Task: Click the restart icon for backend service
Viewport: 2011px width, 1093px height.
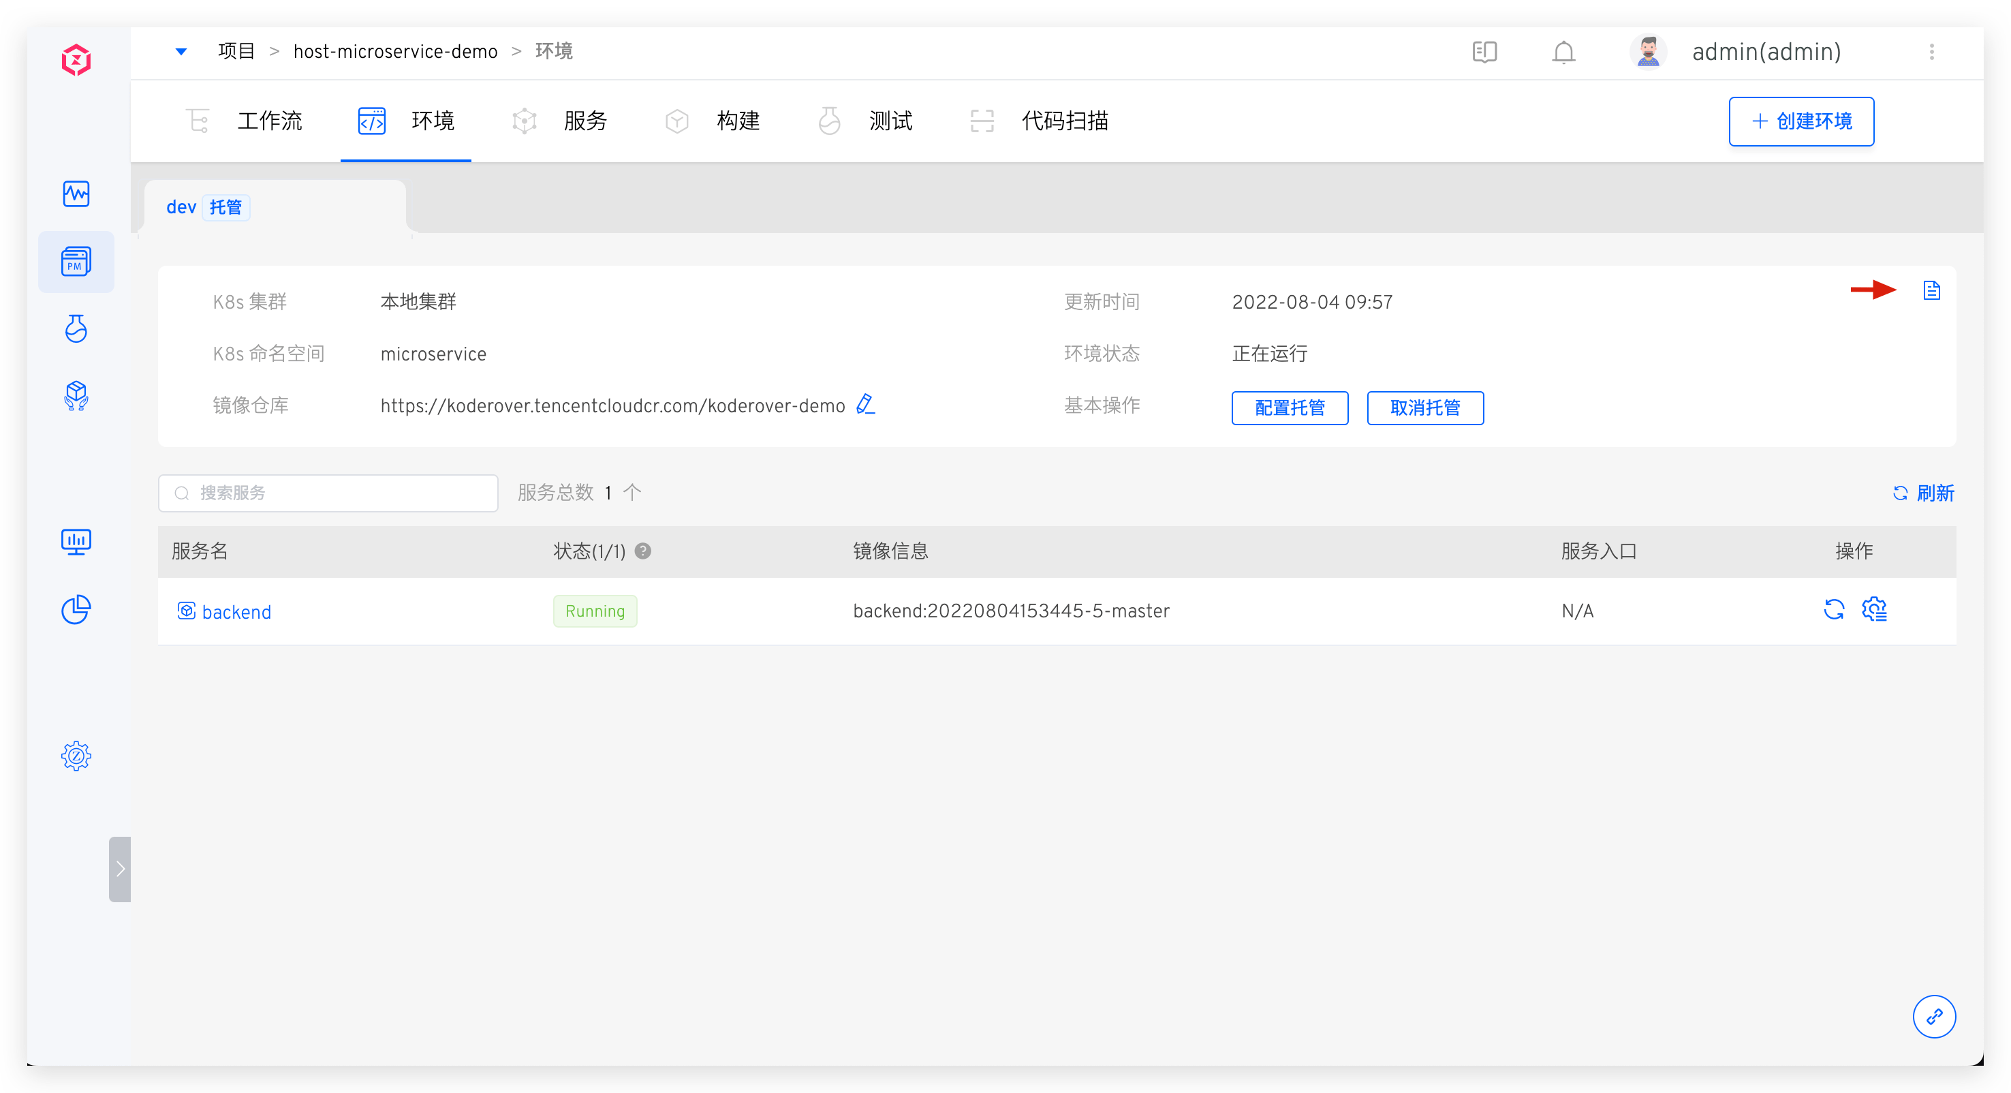Action: click(x=1833, y=609)
